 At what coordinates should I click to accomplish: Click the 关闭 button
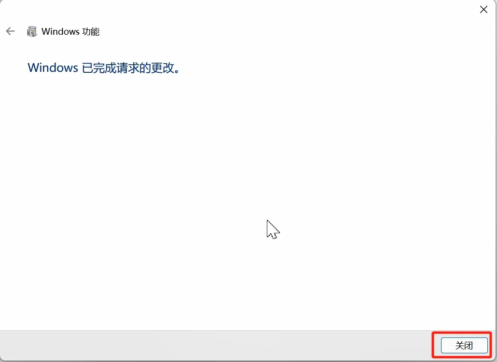coord(464,345)
